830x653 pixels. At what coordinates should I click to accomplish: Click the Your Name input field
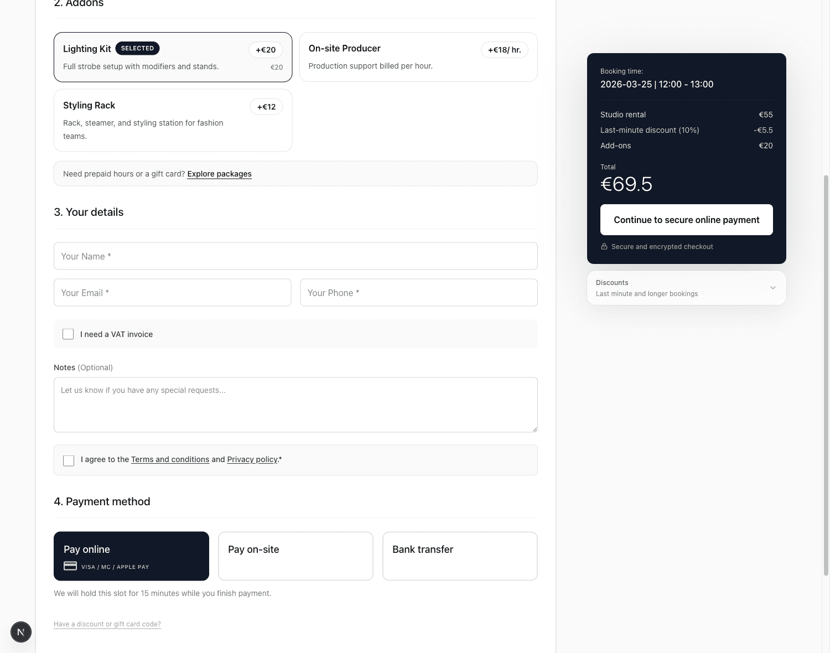tap(295, 256)
